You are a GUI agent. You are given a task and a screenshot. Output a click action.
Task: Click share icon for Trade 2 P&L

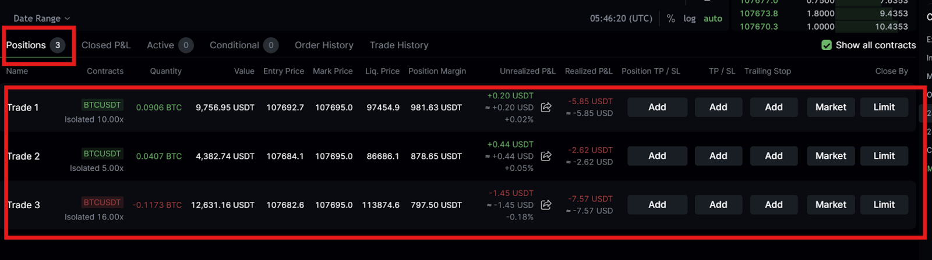coord(546,156)
